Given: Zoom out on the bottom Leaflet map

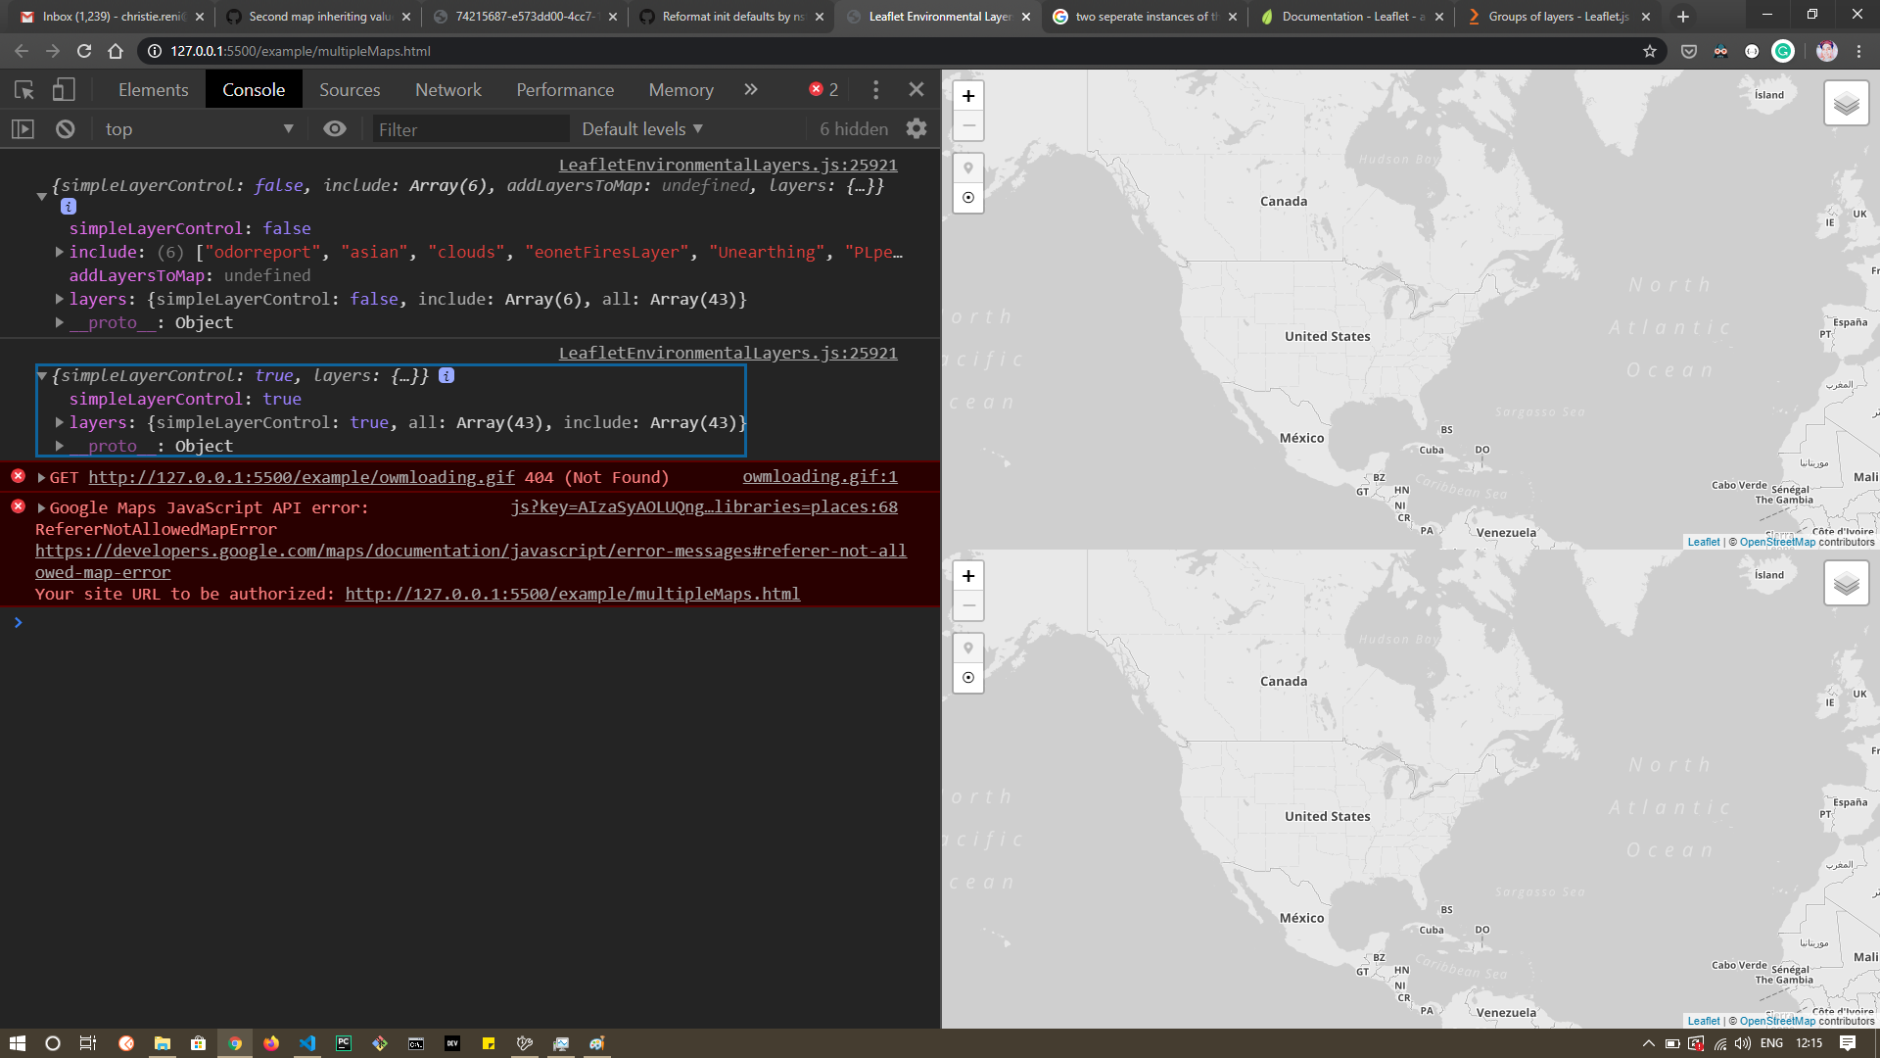Looking at the screenshot, I should tap(968, 605).
